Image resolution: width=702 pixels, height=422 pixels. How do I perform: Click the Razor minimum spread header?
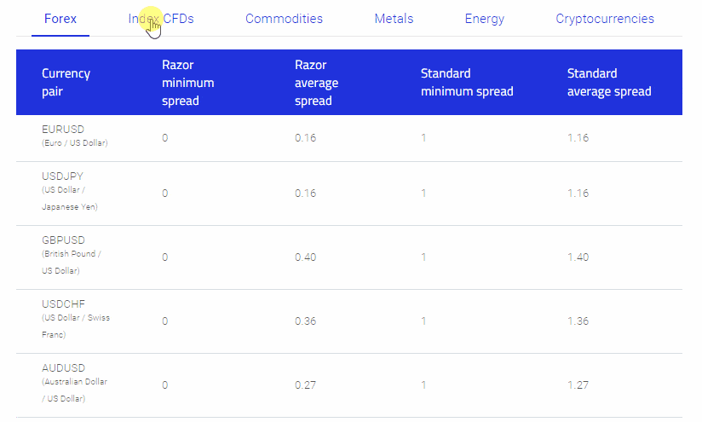pyautogui.click(x=188, y=83)
